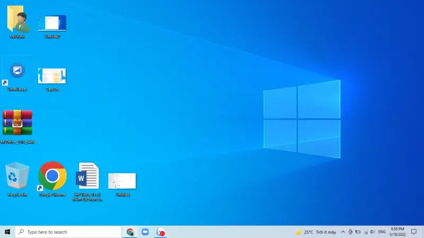Open the weather widget showing 25°C
Viewport: 424px width, 238px height.
click(x=316, y=232)
